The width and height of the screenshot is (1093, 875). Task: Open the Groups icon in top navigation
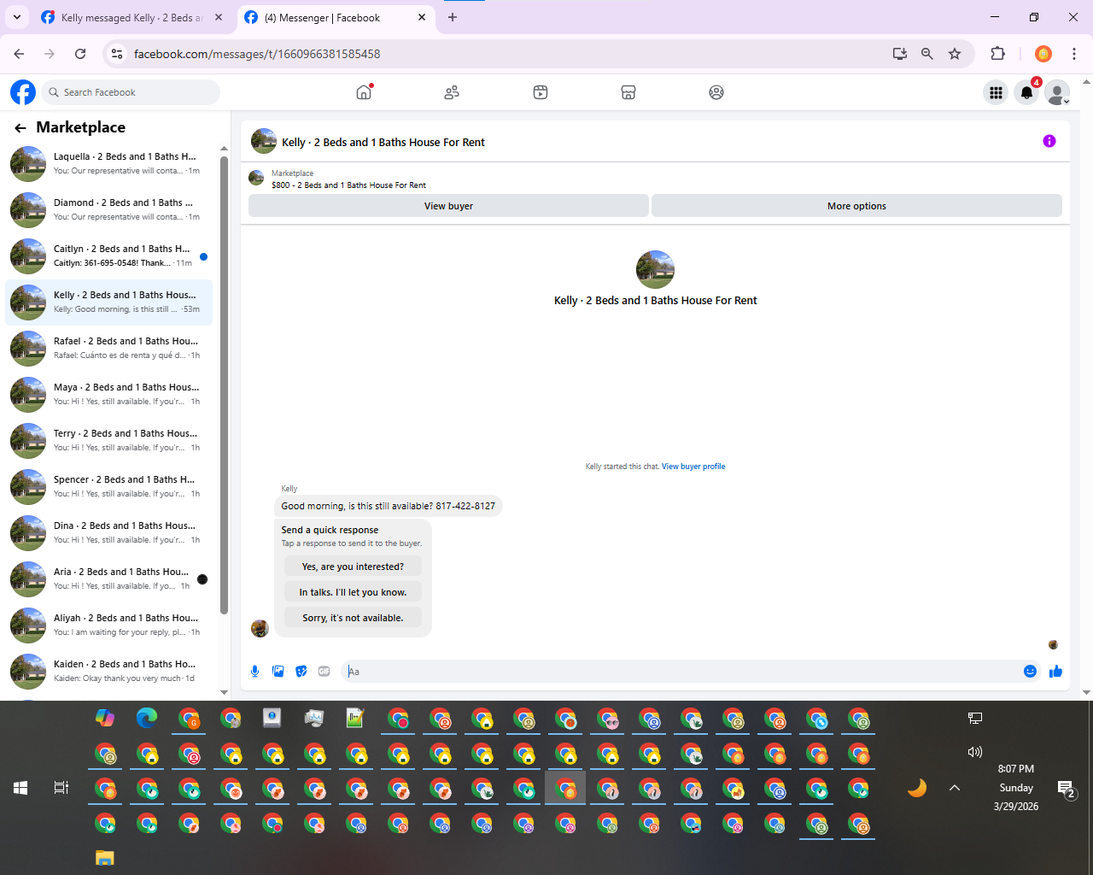pyautogui.click(x=716, y=92)
